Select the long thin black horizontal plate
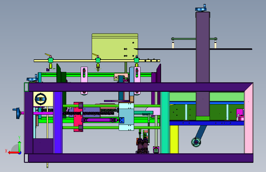The width and height of the screenshot is (266, 172). [x=193, y=49]
